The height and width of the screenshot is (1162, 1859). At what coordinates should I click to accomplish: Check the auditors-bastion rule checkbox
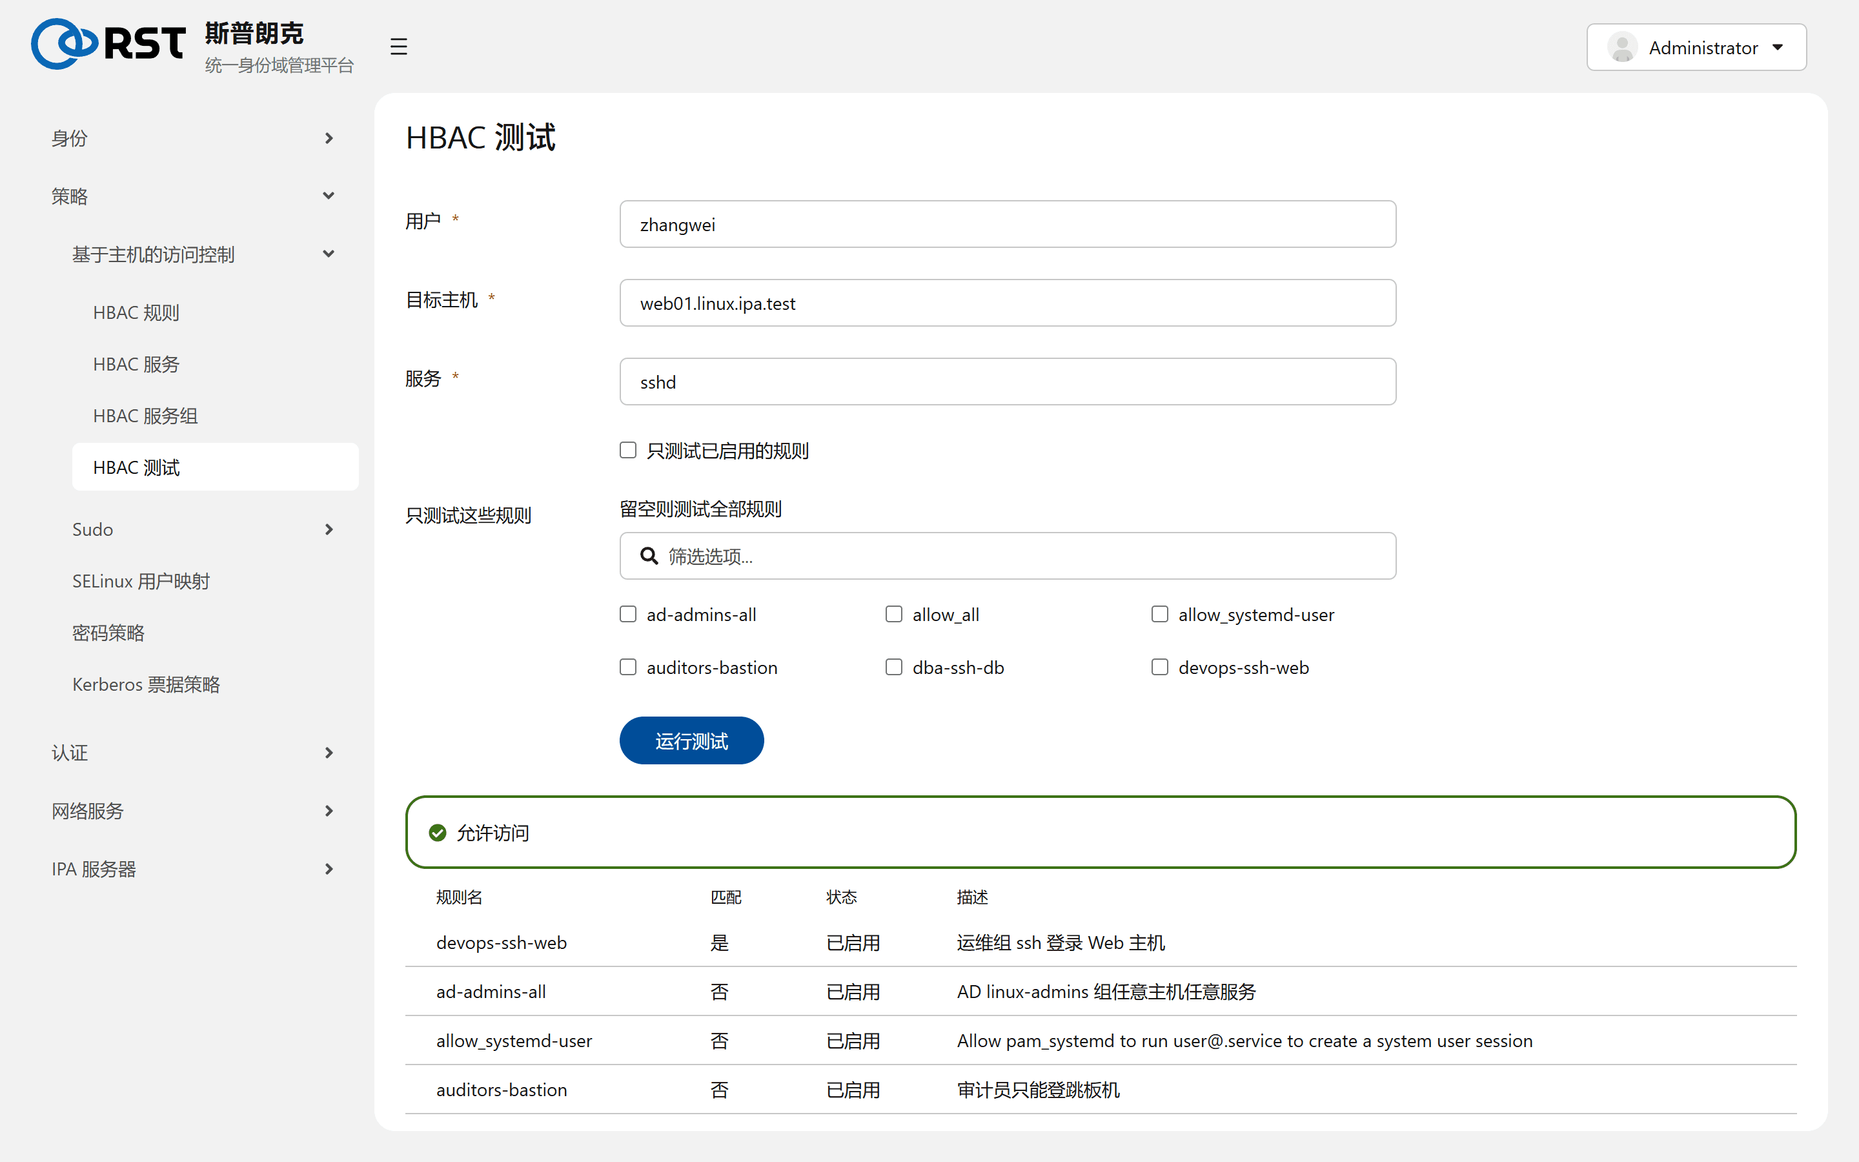[x=628, y=667]
